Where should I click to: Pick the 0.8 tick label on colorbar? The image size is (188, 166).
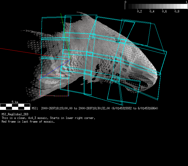[177, 11]
